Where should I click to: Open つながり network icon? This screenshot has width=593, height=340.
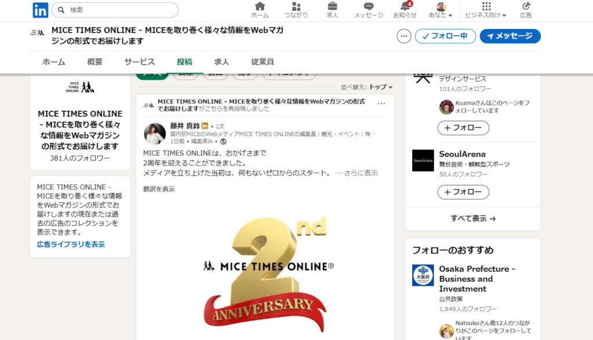[x=296, y=10]
